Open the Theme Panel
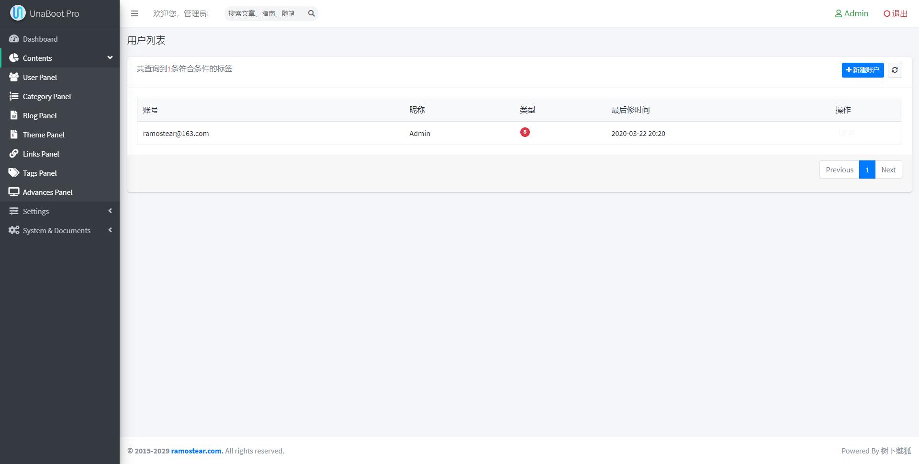919x464 pixels. pyautogui.click(x=44, y=135)
